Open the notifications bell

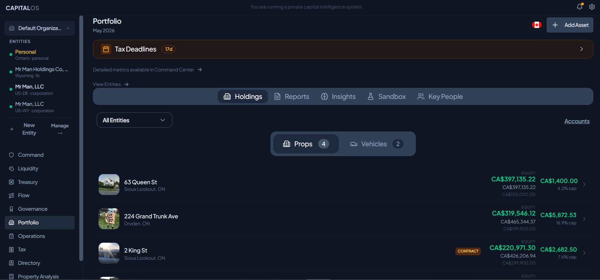pos(579,7)
